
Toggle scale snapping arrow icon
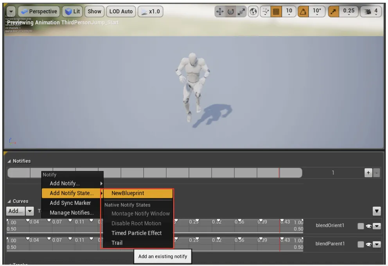click(x=334, y=11)
